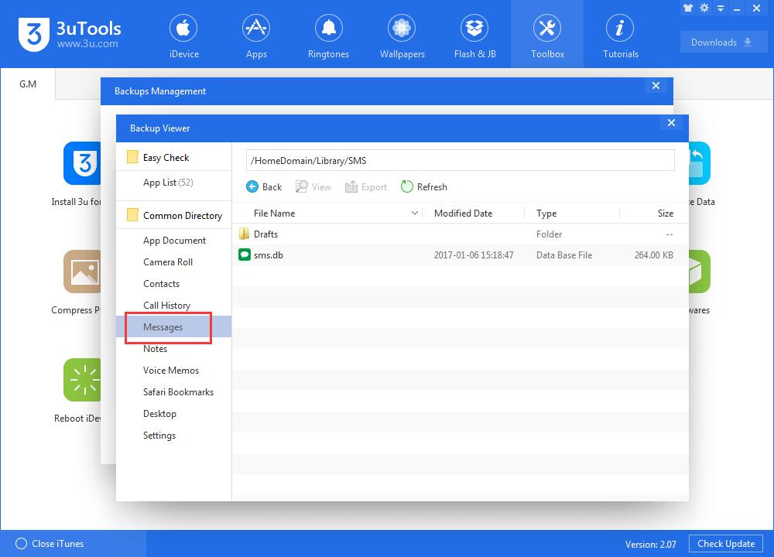Switch to the G.M tab
774x557 pixels.
(28, 84)
